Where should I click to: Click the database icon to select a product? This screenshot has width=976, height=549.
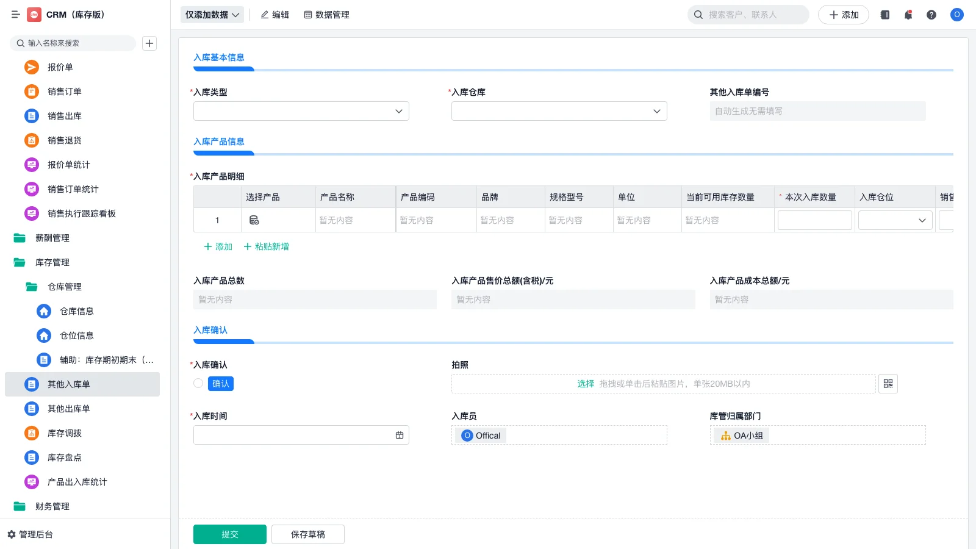click(x=254, y=220)
